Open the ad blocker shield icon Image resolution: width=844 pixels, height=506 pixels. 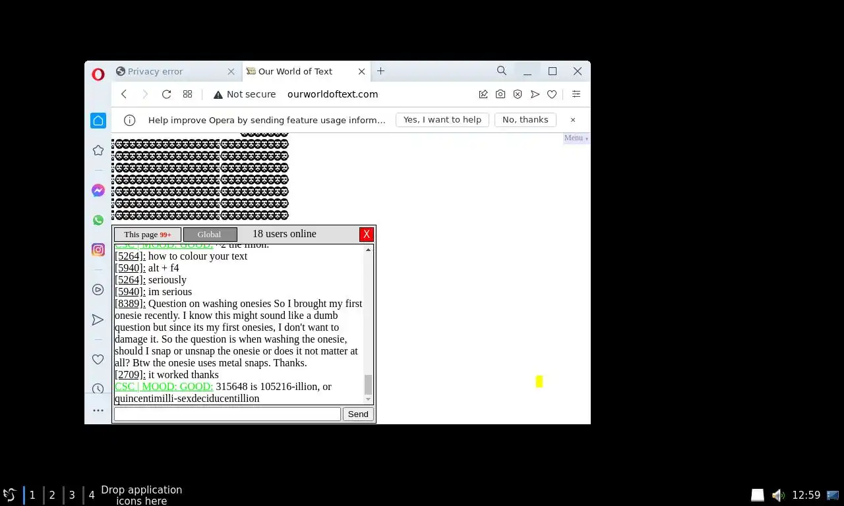coord(518,94)
